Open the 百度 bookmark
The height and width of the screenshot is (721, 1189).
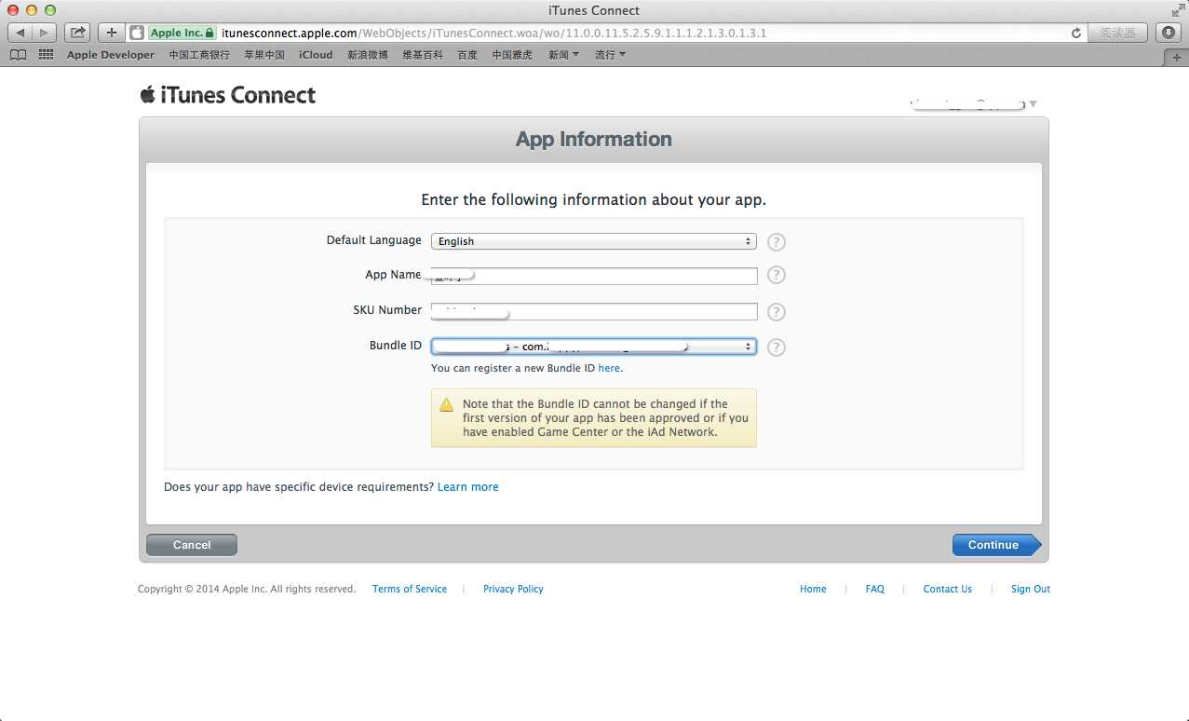467,55
